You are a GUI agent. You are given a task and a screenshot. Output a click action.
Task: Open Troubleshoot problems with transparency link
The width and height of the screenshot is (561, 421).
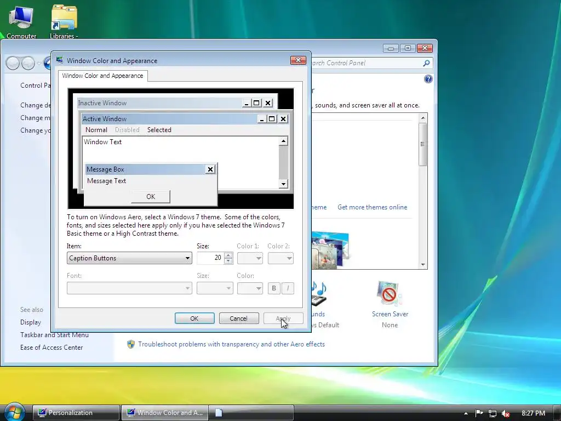[x=232, y=344]
